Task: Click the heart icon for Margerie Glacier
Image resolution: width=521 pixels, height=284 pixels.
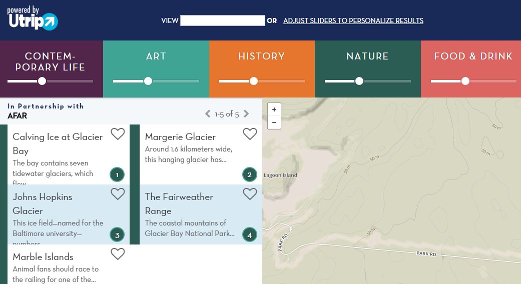Action: (x=250, y=134)
